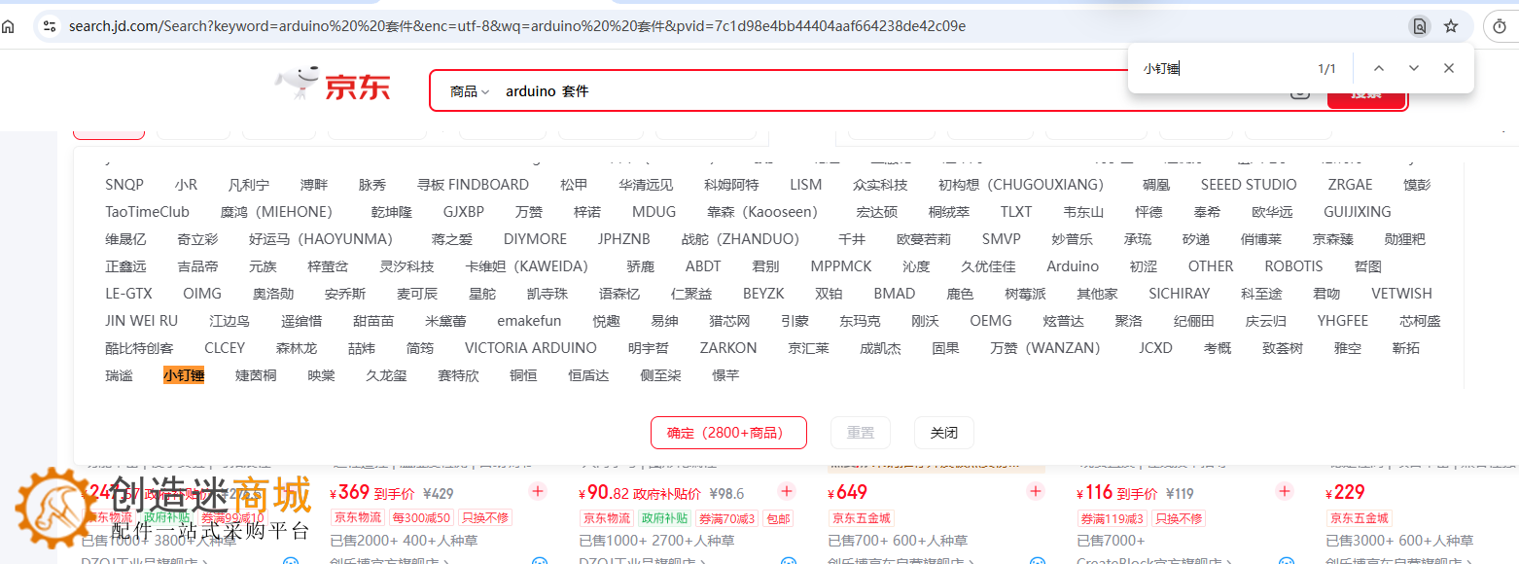Deselect the highlighted 小钉锤 brand filter

(185, 374)
